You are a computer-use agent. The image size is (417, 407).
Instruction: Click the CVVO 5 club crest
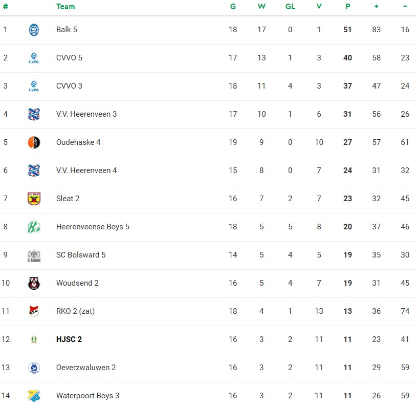[34, 58]
